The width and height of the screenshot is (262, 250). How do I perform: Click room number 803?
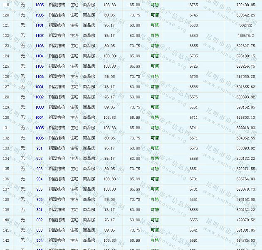tap(40, 230)
